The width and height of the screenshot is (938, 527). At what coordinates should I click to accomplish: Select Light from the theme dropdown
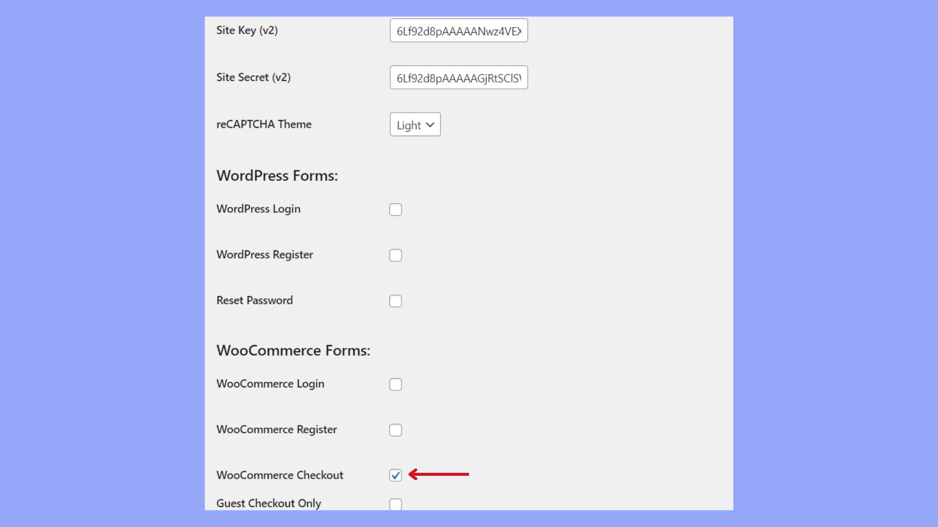[409, 124]
